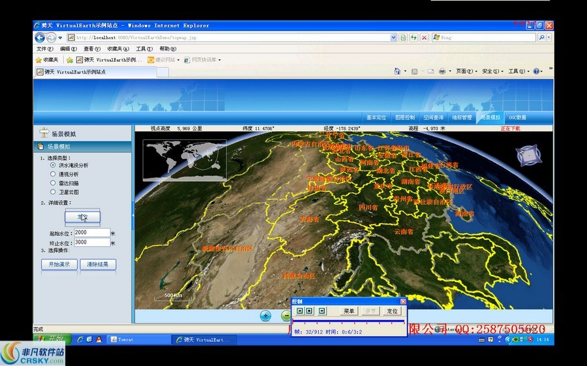The height and width of the screenshot is (366, 587).
Task: Open the 编辑(E) menu
Action: click(68, 49)
